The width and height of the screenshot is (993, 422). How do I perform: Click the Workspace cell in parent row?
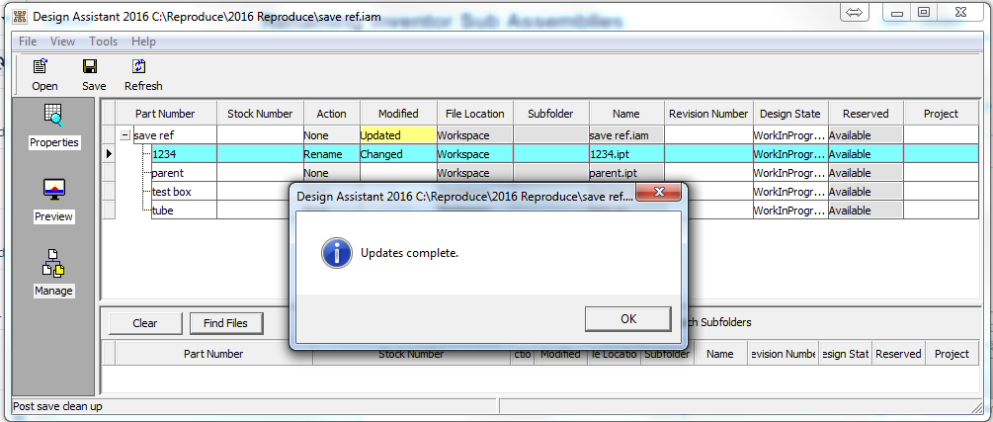[x=475, y=172]
